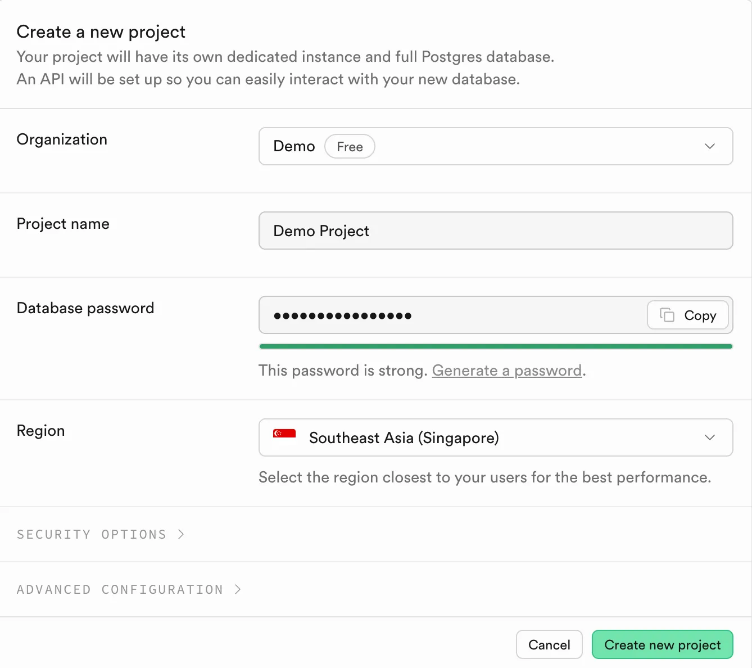Click the Singapore flag icon
Screen dimensions: 752x668
[x=284, y=434]
